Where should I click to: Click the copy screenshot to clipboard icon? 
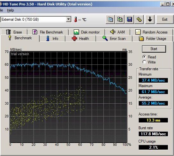pos(120,19)
